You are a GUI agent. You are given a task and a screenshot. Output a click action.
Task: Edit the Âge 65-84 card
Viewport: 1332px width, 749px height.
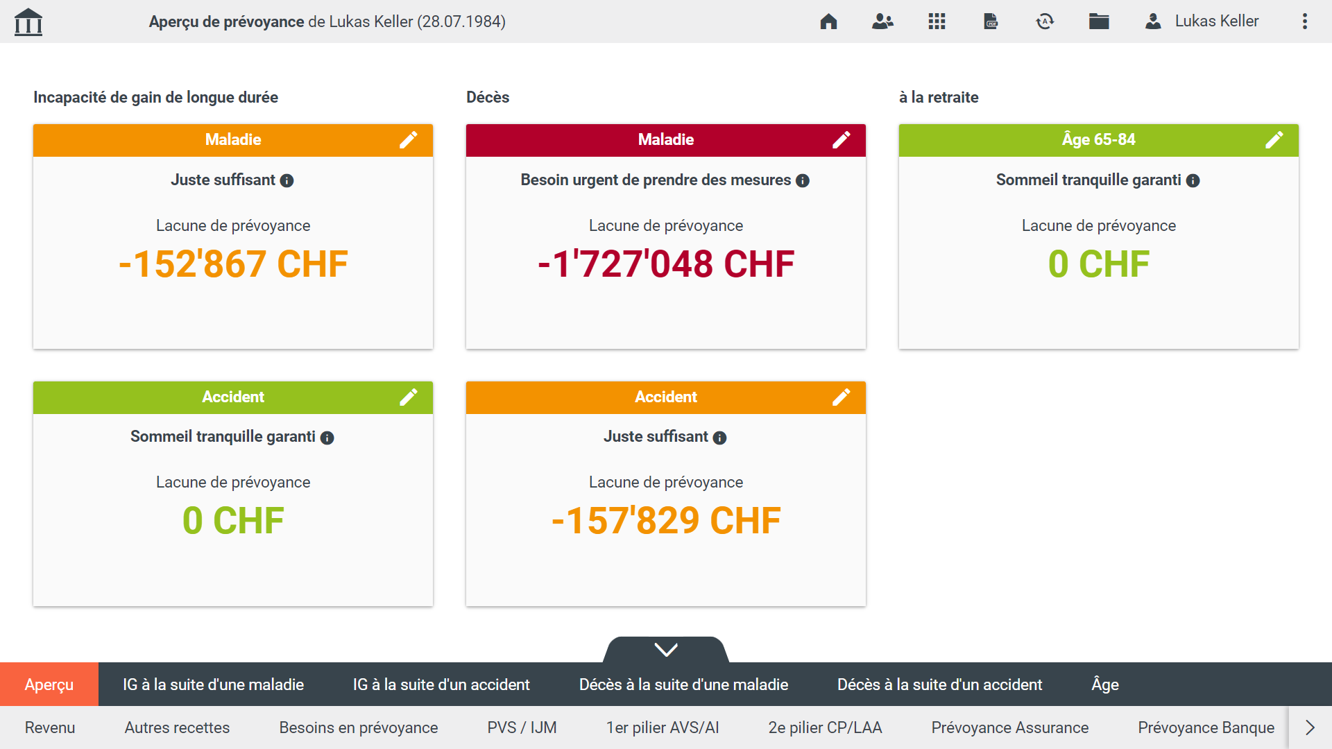(x=1274, y=140)
